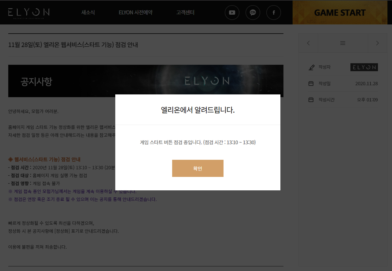Image resolution: width=392 pixels, height=271 pixels.
Task: Click the Facebook icon in the header
Action: pyautogui.click(x=274, y=13)
